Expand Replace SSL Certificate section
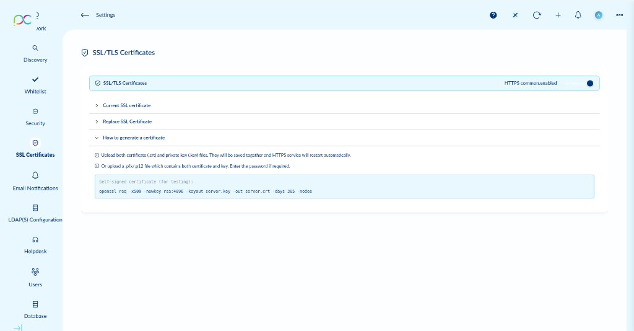Image resolution: width=634 pixels, height=331 pixels. tap(344, 121)
